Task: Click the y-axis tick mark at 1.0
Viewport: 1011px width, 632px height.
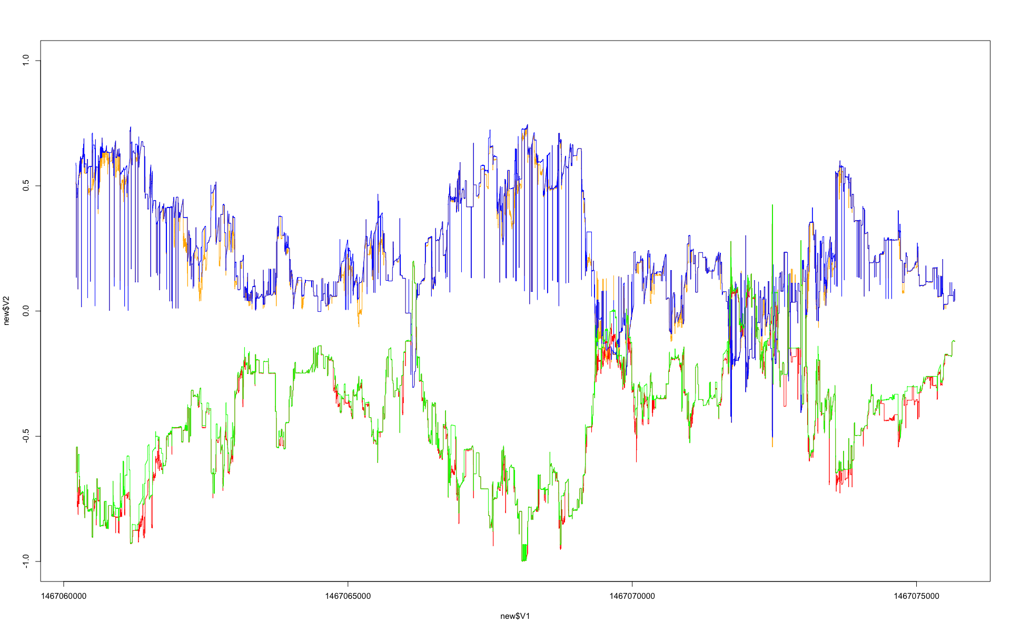Action: coord(38,61)
